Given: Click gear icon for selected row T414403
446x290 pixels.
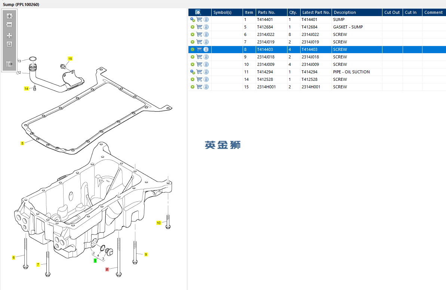Looking at the screenshot, I should tap(193, 49).
